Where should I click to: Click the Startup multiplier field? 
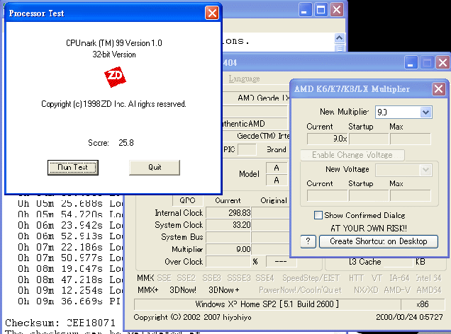tap(369, 139)
